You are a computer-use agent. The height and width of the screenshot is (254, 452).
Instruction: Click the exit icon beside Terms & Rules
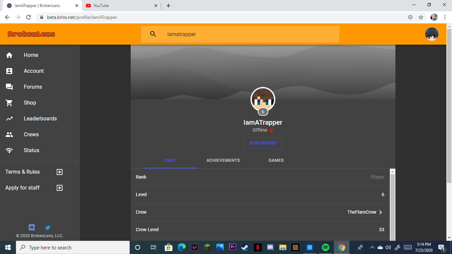59,172
